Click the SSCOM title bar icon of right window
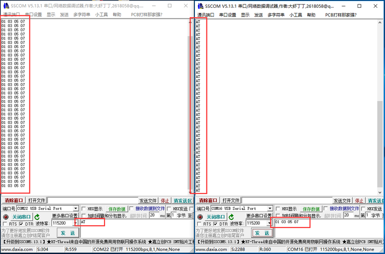Image resolution: width=385 pixels, height=254 pixels. pos(200,6)
